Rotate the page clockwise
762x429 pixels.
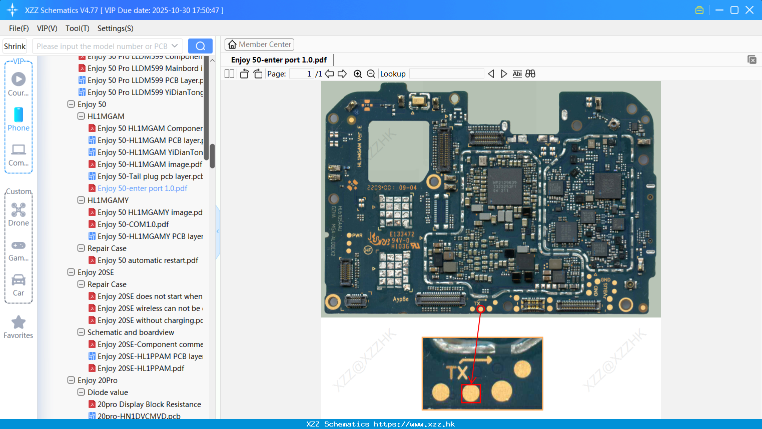pos(258,73)
